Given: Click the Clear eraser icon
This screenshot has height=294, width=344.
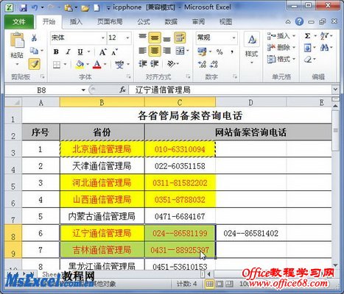Looking at the screenshot, I should pos(308,60).
